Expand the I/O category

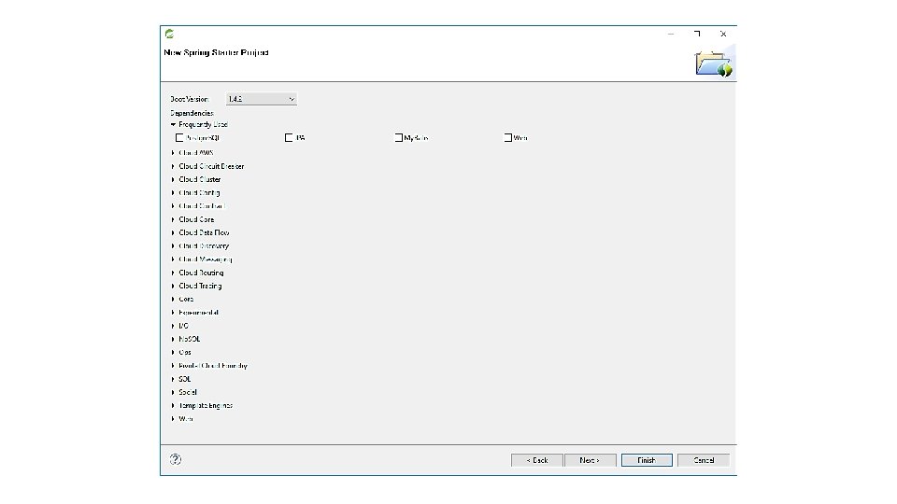(x=173, y=326)
